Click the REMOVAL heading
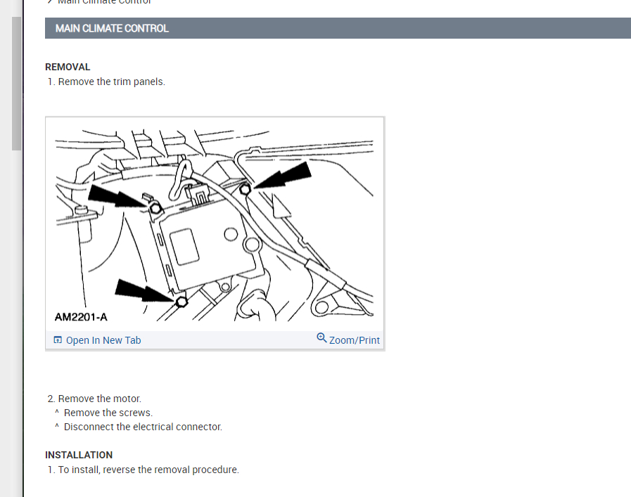Image resolution: width=631 pixels, height=497 pixels. pyautogui.click(x=68, y=67)
